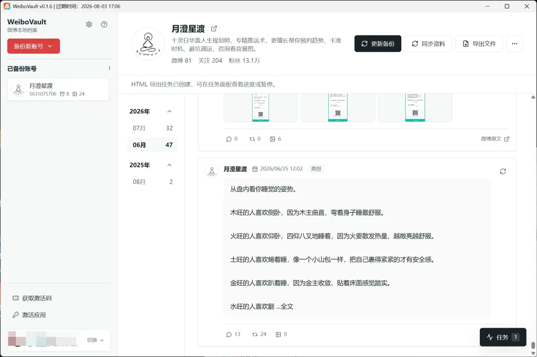Click the 粉丝 13.1万 stat
The height and width of the screenshot is (357, 537).
(x=244, y=61)
